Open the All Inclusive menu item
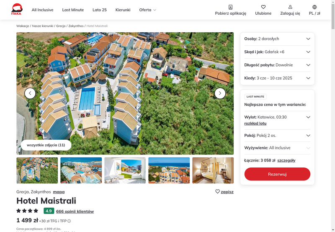 click(43, 10)
